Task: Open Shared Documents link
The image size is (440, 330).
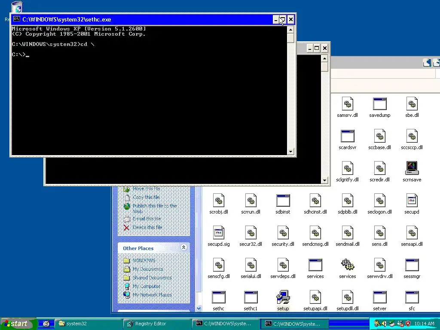Action: coord(152,278)
